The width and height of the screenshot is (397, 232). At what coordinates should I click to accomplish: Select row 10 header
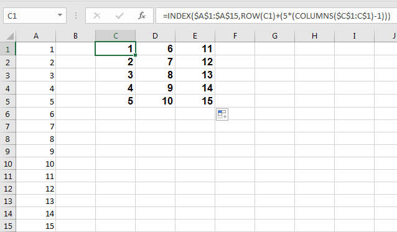7,164
